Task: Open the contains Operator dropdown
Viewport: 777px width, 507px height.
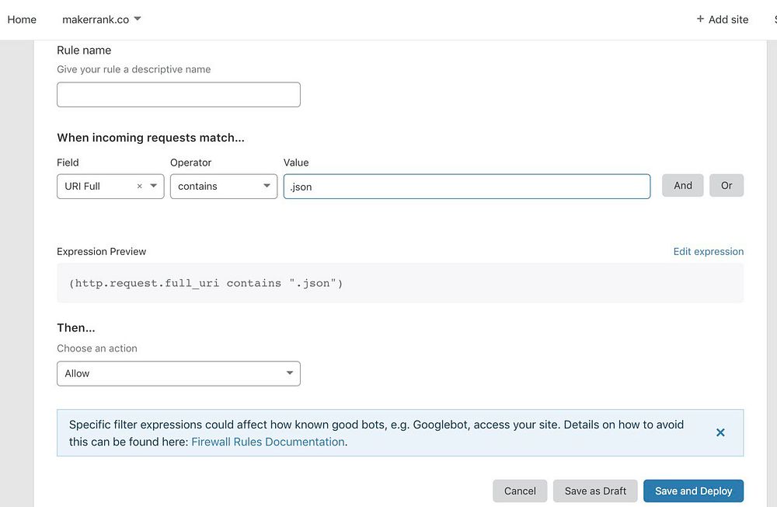Action: coord(224,187)
